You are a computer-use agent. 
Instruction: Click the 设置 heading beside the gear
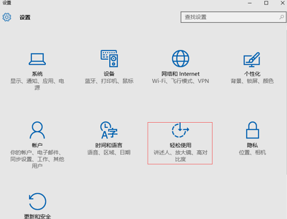[x=25, y=17]
